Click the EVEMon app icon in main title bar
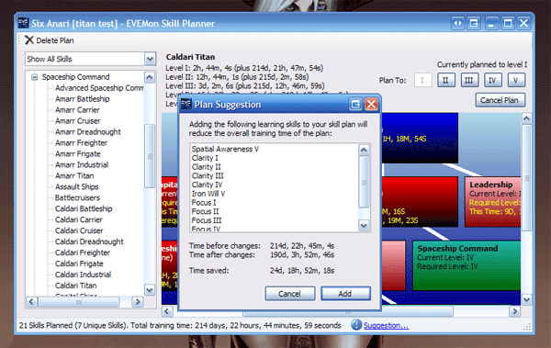This screenshot has width=551, height=348. [x=23, y=23]
